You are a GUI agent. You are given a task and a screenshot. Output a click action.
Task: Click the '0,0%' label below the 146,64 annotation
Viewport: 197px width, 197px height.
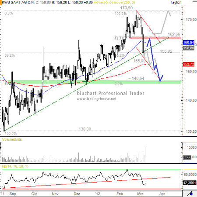point(119,84)
